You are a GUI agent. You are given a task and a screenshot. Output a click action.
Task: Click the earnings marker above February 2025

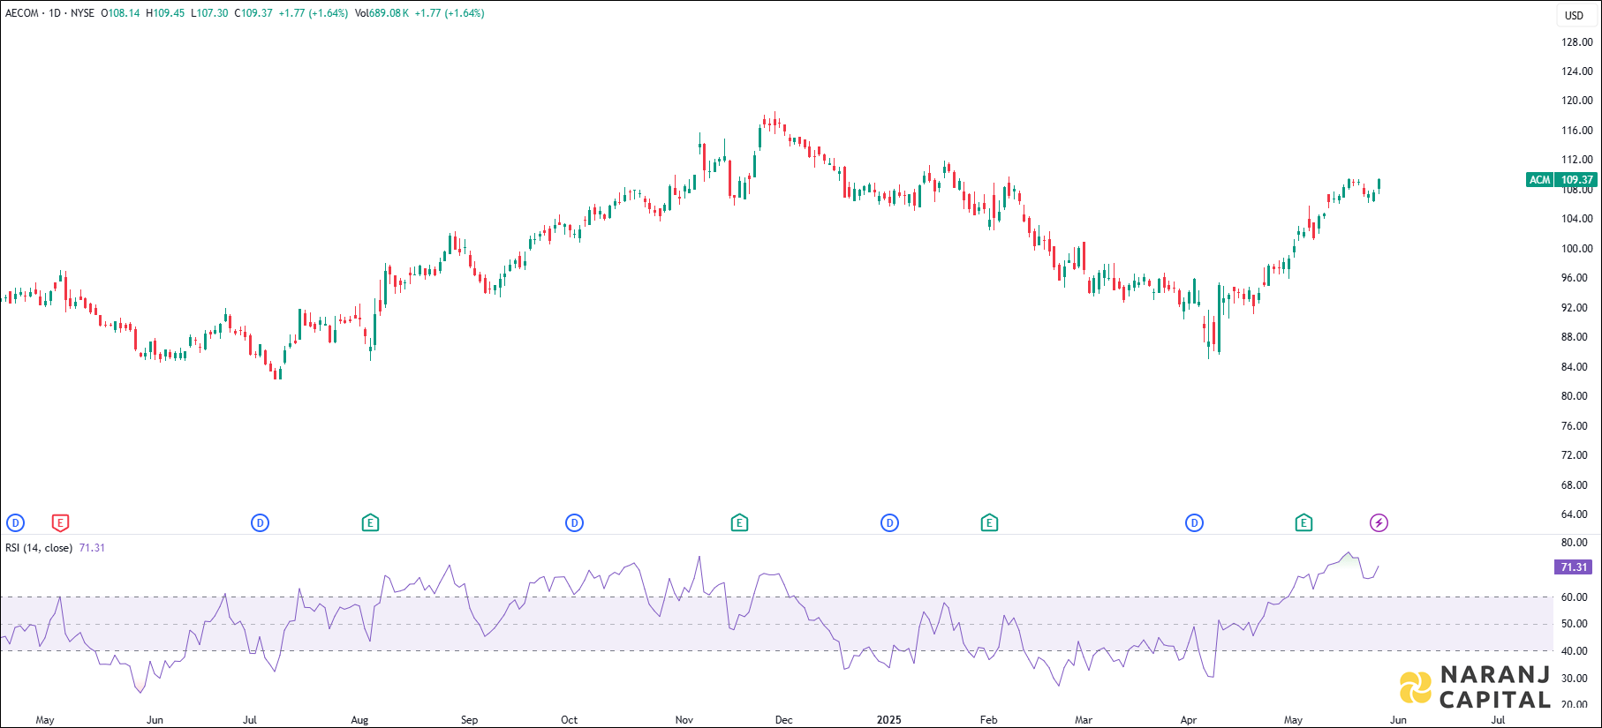989,523
